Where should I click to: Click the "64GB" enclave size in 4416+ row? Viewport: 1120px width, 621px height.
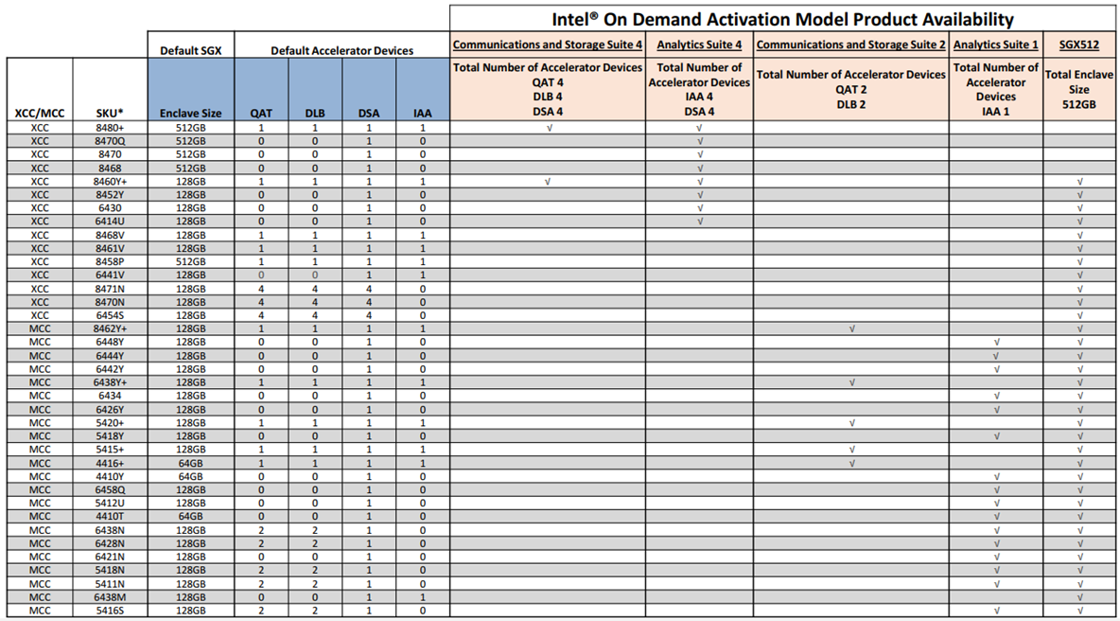(x=191, y=463)
